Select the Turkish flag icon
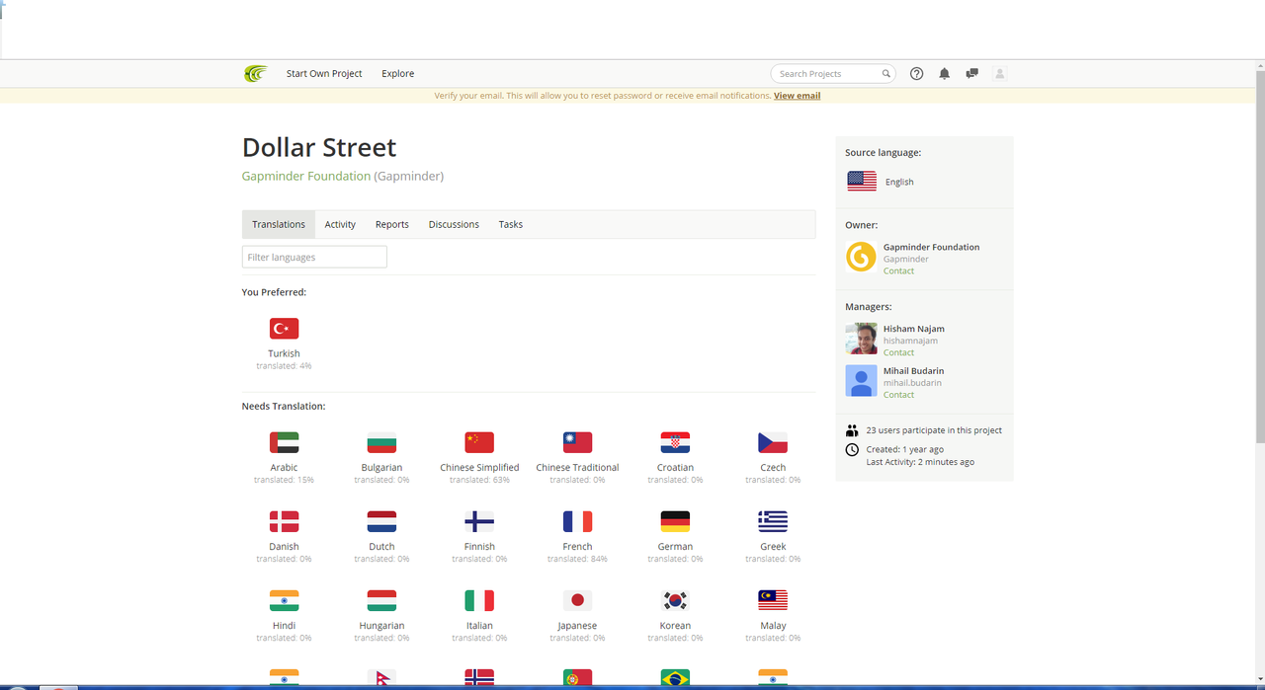This screenshot has height=690, width=1265. [x=284, y=329]
